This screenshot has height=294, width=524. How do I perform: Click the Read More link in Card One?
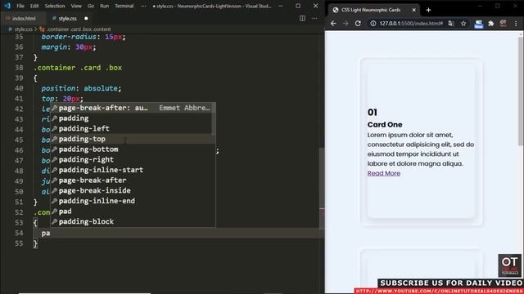384,173
